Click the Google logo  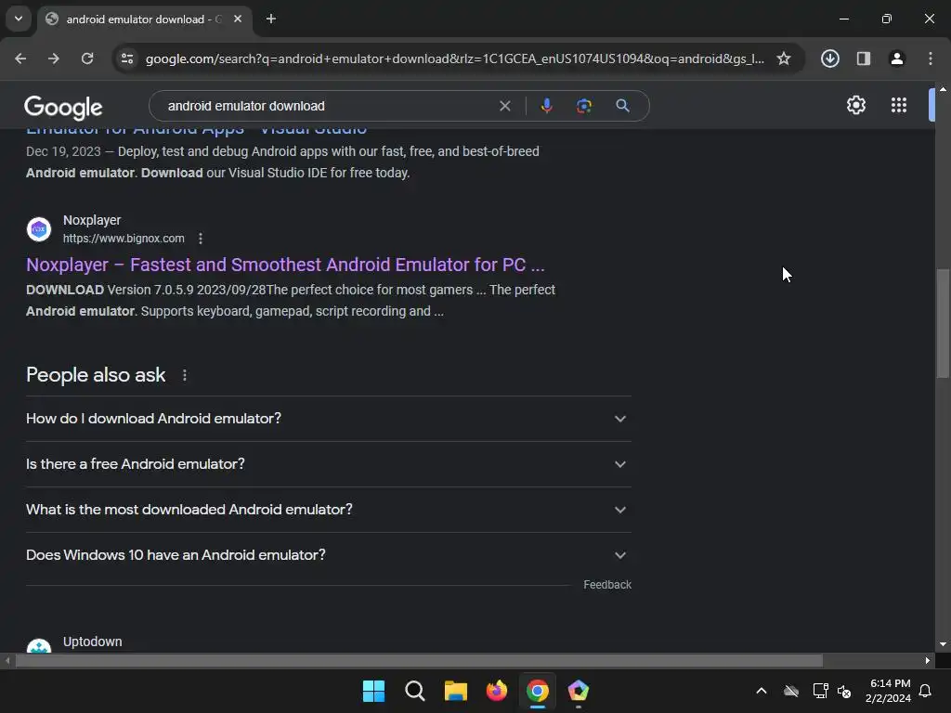(64, 108)
